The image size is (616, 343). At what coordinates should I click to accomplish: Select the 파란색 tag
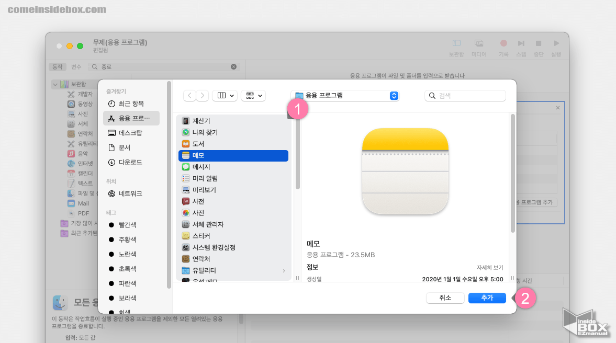(x=131, y=283)
